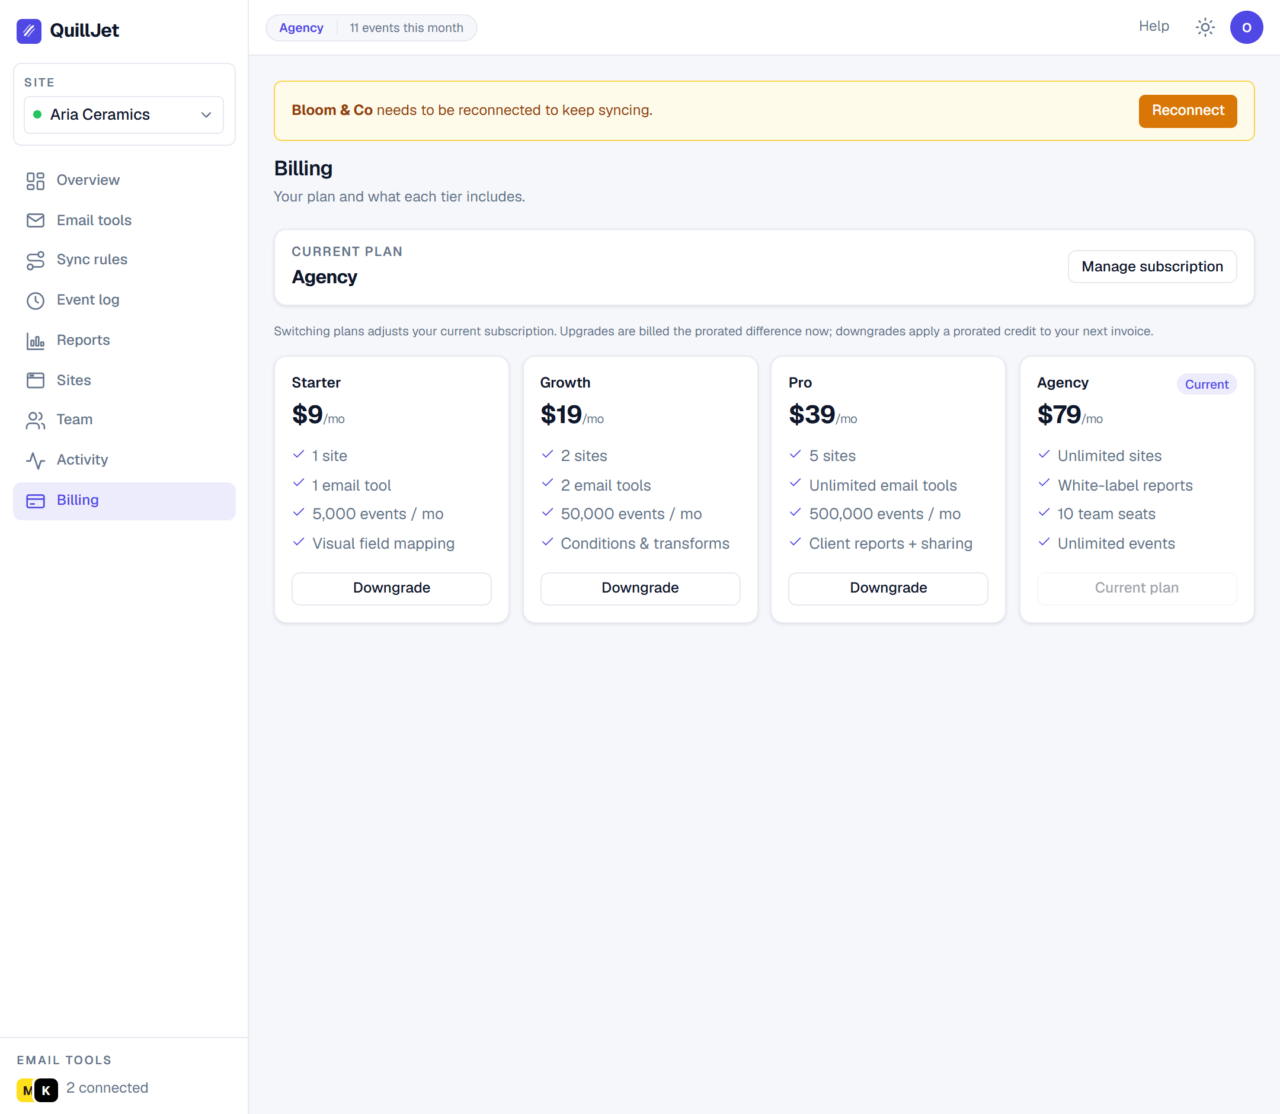1280x1114 pixels.
Task: Open the Activity page
Action: [x=124, y=460]
